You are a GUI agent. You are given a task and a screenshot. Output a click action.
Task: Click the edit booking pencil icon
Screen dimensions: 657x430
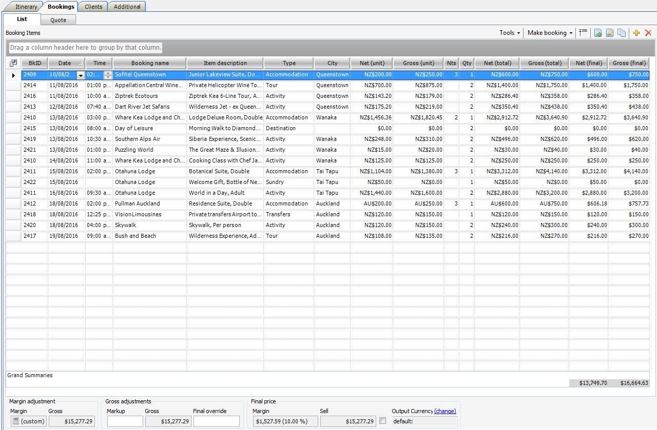point(610,33)
